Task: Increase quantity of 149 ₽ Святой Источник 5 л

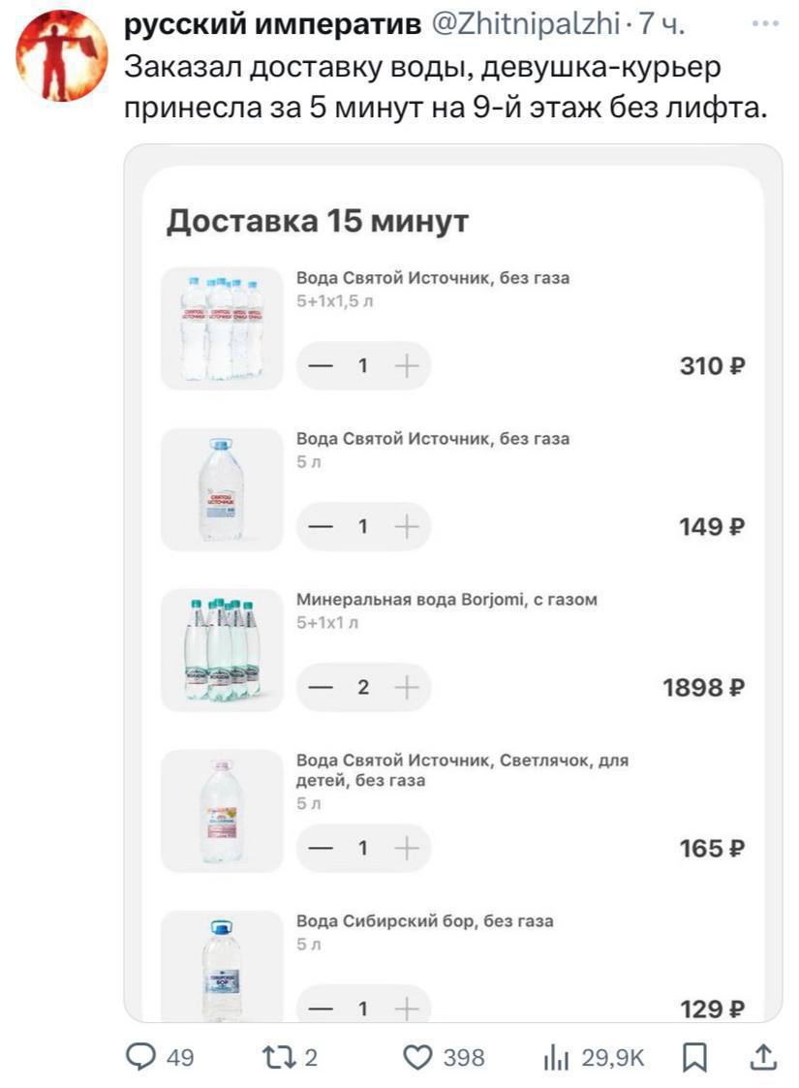Action: pyautogui.click(x=408, y=526)
